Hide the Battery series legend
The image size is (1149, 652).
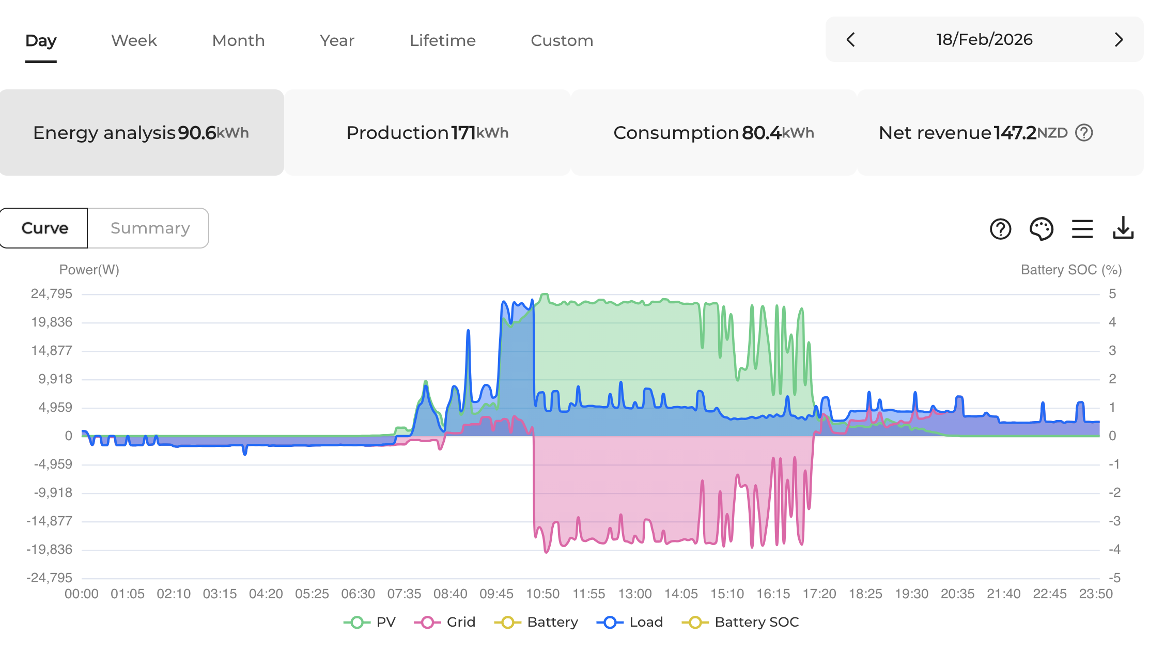tap(536, 622)
